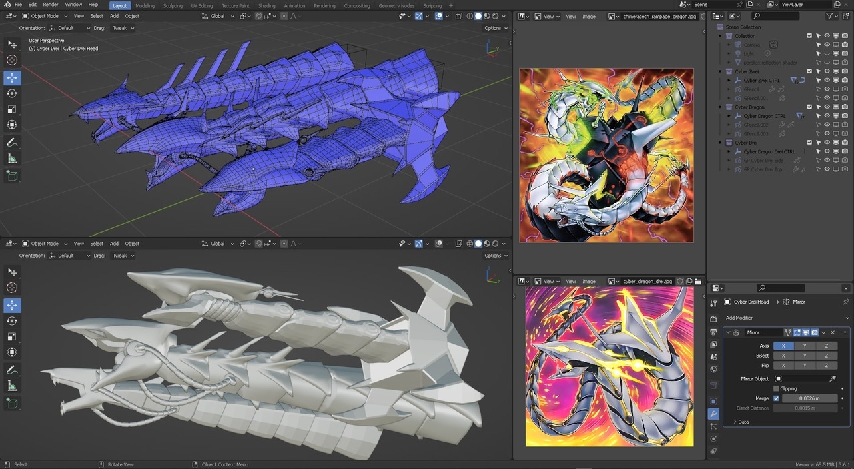This screenshot has height=469, width=854.
Task: Switch top viewport to solid shading
Action: click(478, 16)
